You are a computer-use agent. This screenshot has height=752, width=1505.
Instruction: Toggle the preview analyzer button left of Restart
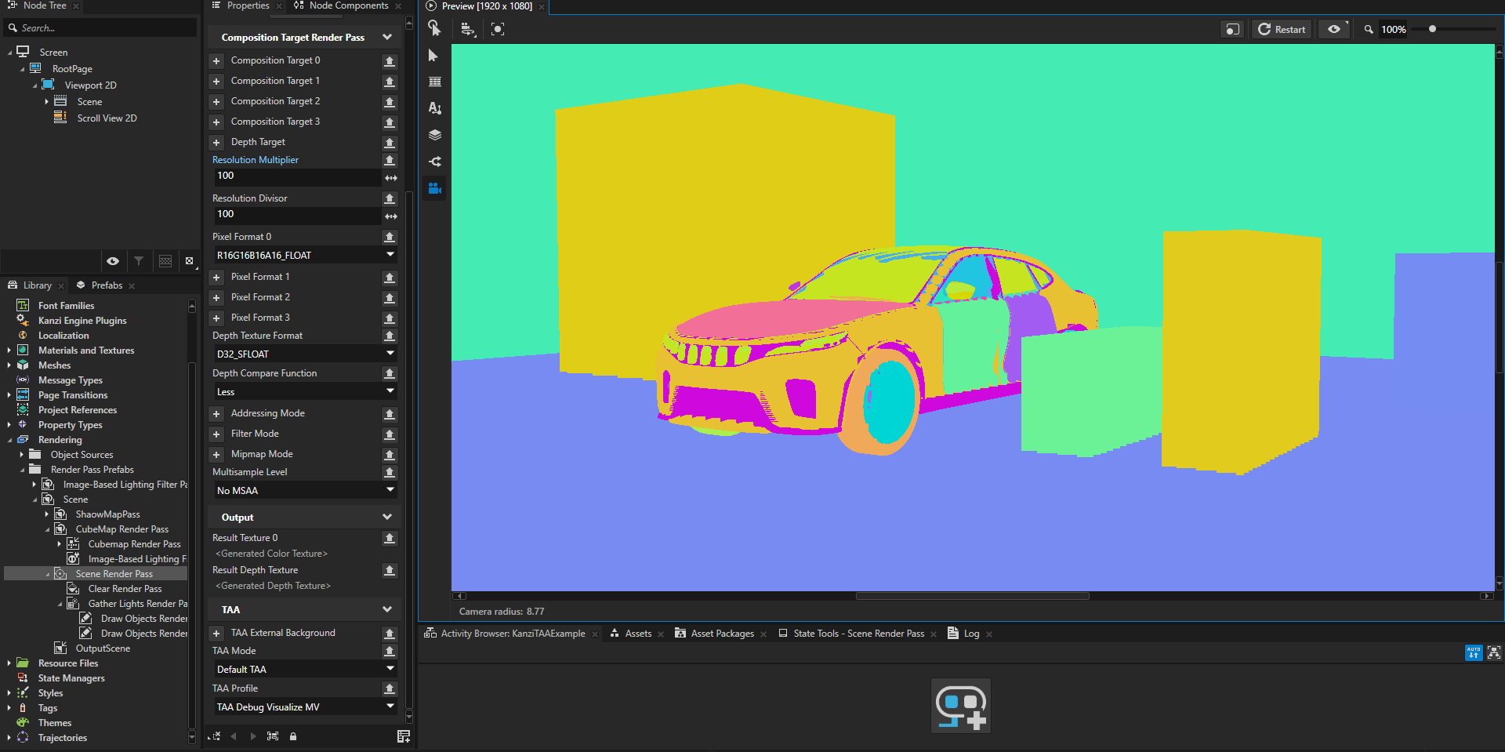(x=1232, y=29)
